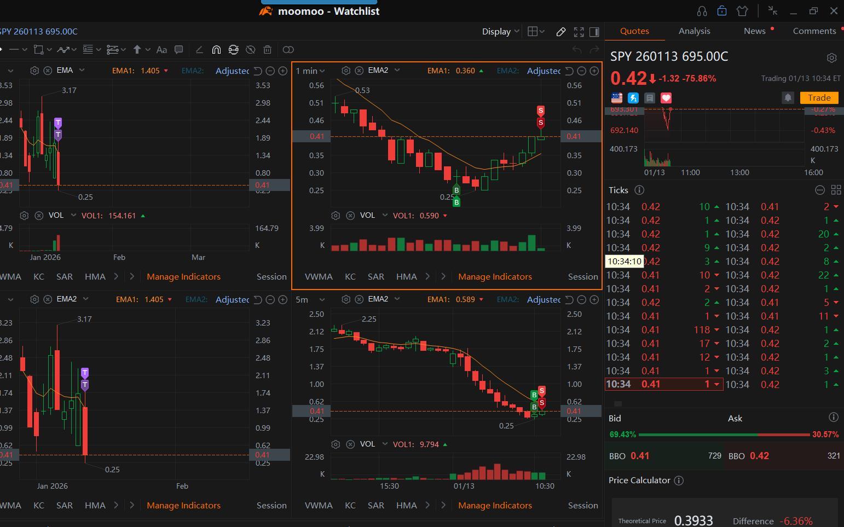Image resolution: width=844 pixels, height=527 pixels.
Task: Reset the 1 min chart view
Action: click(x=569, y=71)
